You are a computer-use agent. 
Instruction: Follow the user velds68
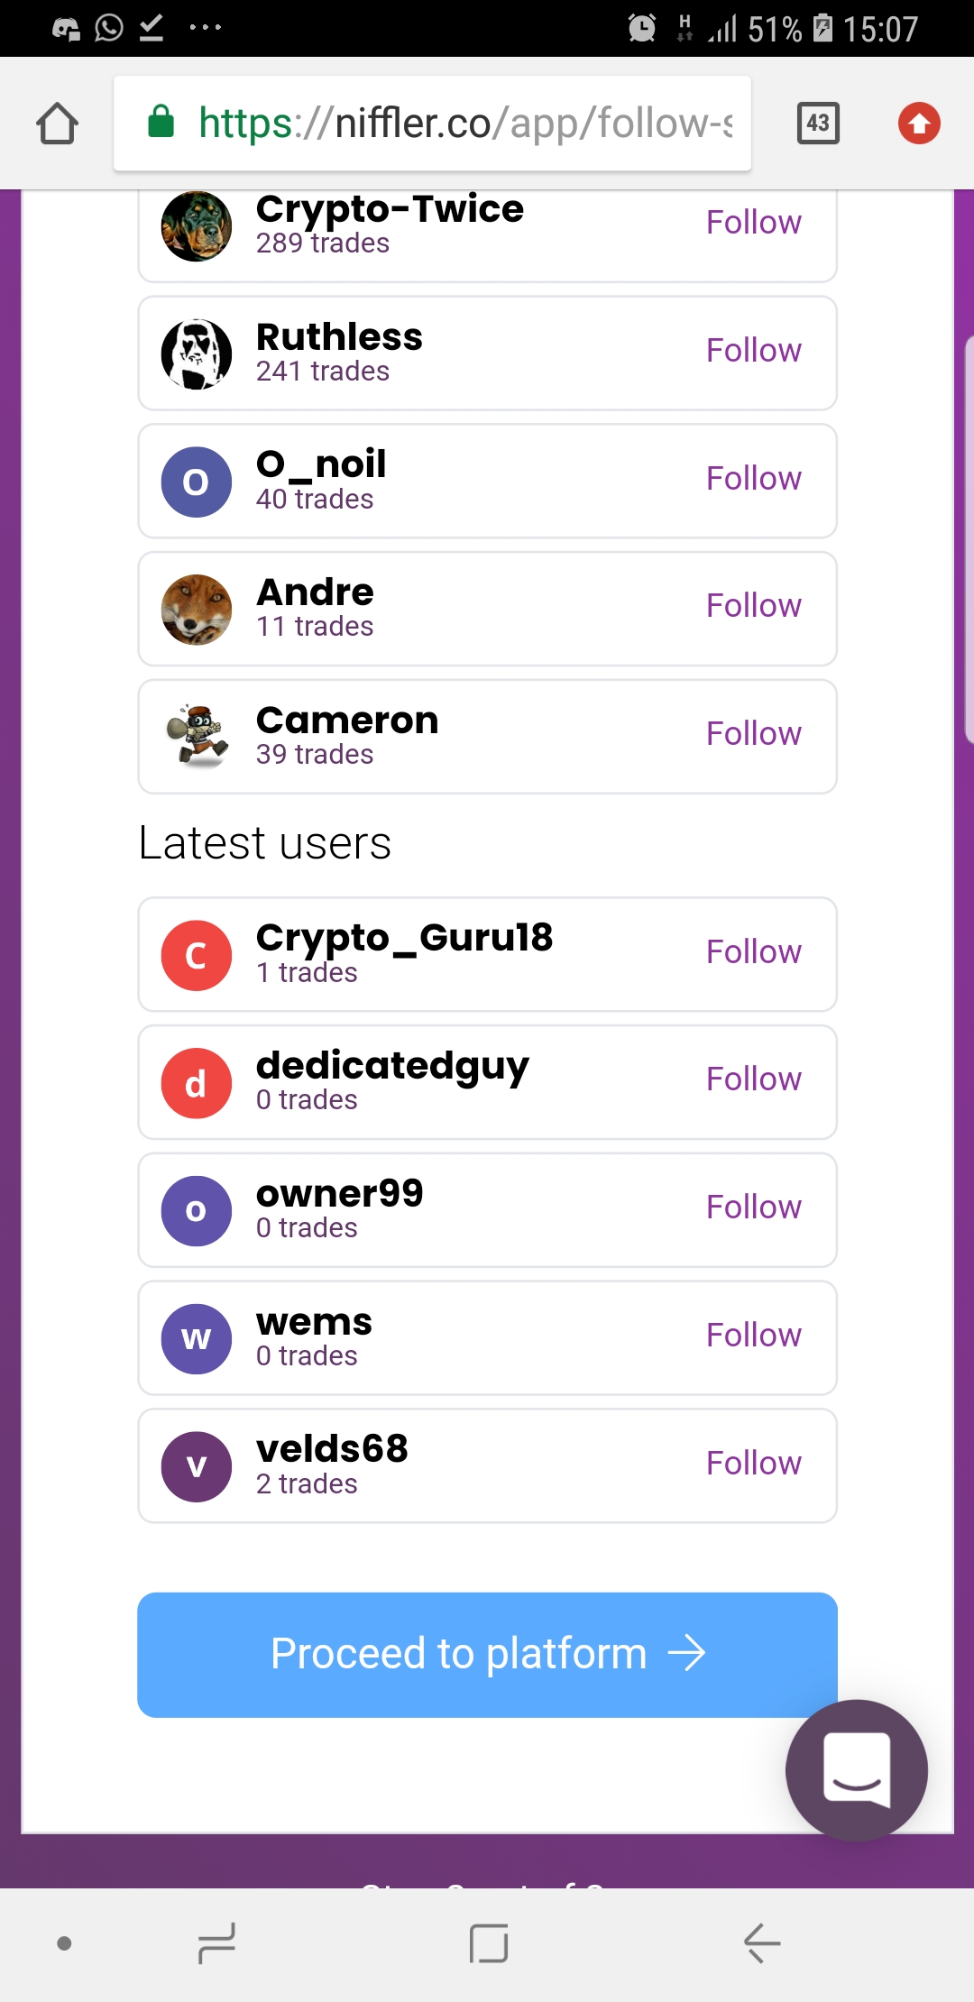(753, 1464)
